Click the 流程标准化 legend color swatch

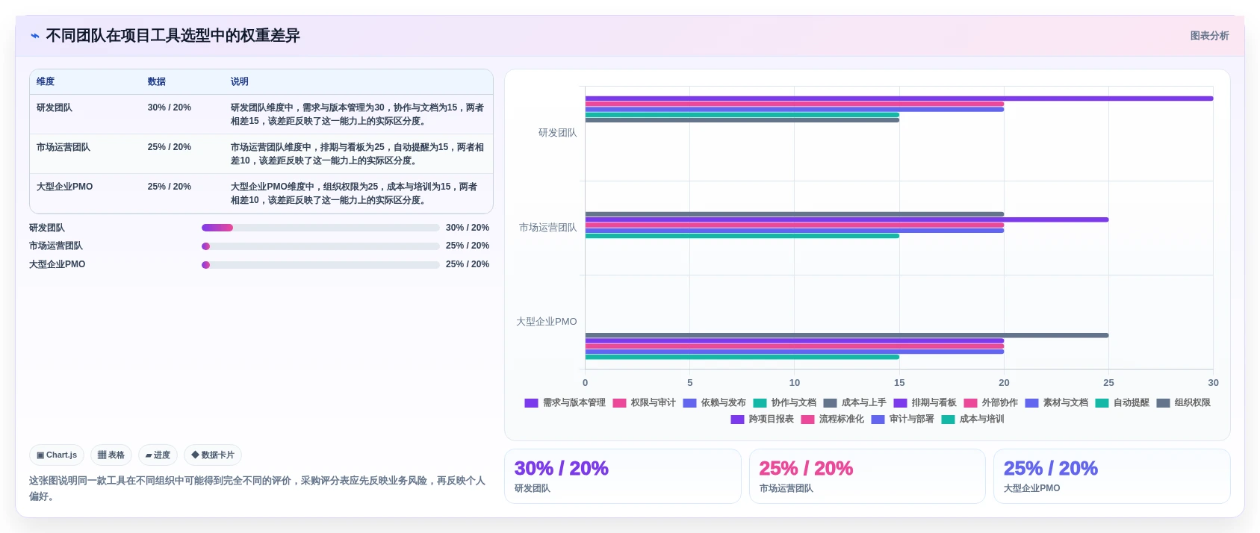[x=807, y=420]
